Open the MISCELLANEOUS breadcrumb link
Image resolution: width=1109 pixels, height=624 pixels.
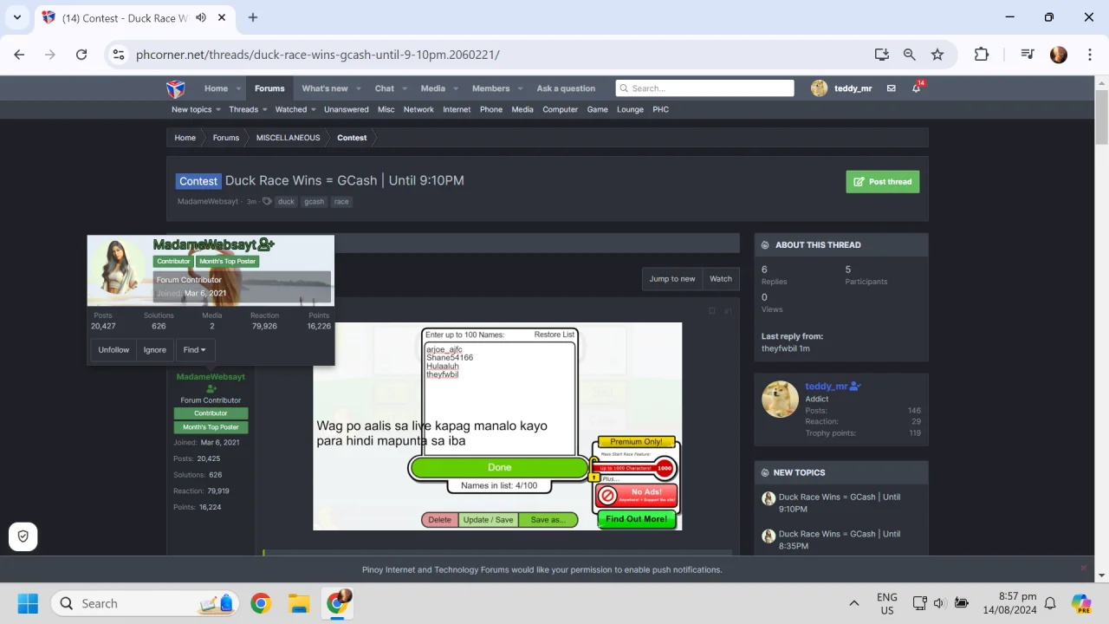pyautogui.click(x=289, y=138)
